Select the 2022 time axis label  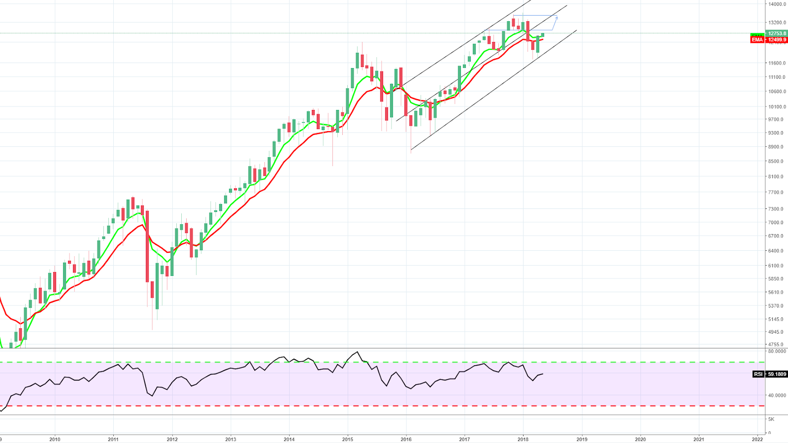pos(757,439)
